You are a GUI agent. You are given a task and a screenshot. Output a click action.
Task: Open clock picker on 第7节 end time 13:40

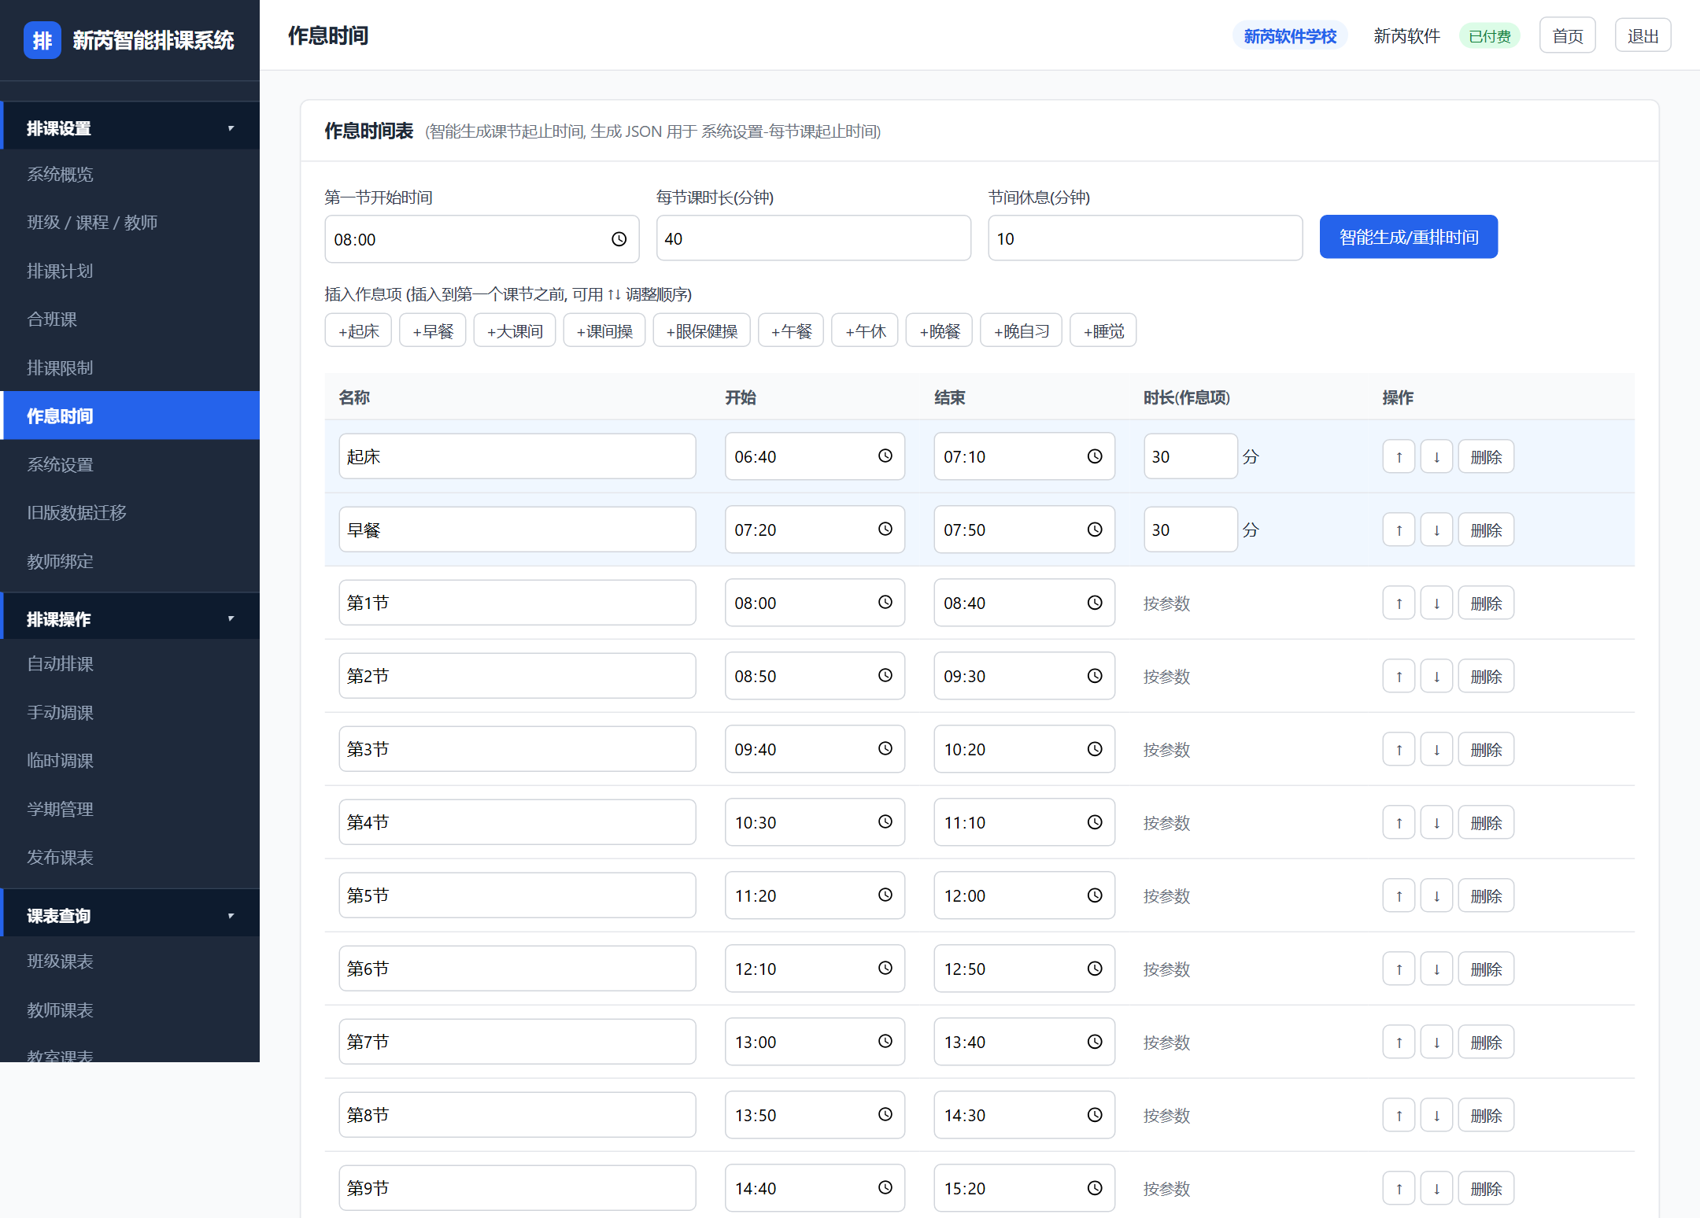click(x=1095, y=1042)
